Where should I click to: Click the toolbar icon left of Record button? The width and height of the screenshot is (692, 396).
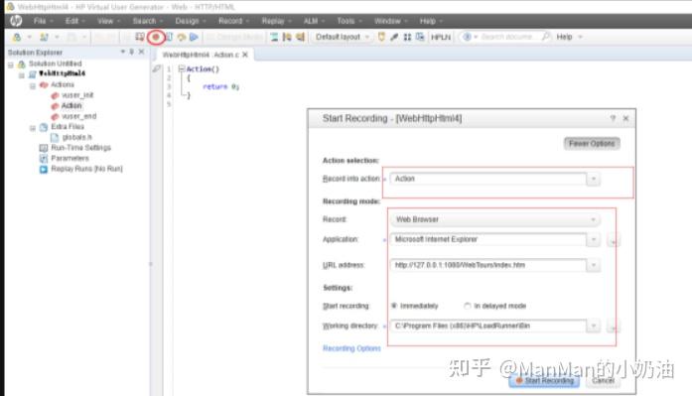click(140, 37)
